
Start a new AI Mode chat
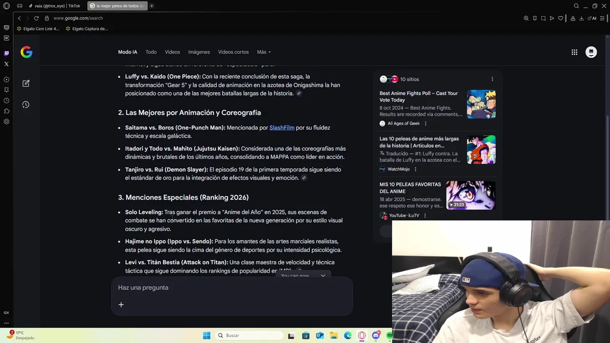pyautogui.click(x=26, y=83)
